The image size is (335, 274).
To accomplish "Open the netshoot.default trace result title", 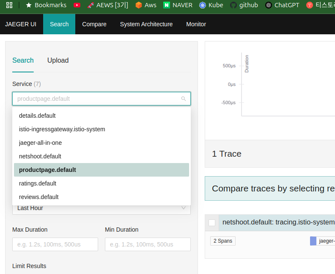I will point(278,222).
